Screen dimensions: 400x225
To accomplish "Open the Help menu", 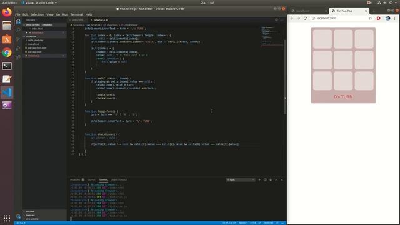I will [x=89, y=14].
